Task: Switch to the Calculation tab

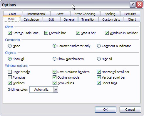Action: (31, 19)
